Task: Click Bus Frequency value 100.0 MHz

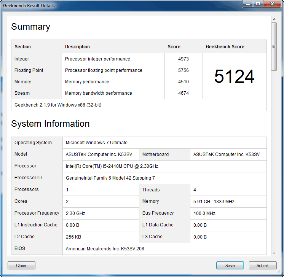Action: (x=204, y=213)
